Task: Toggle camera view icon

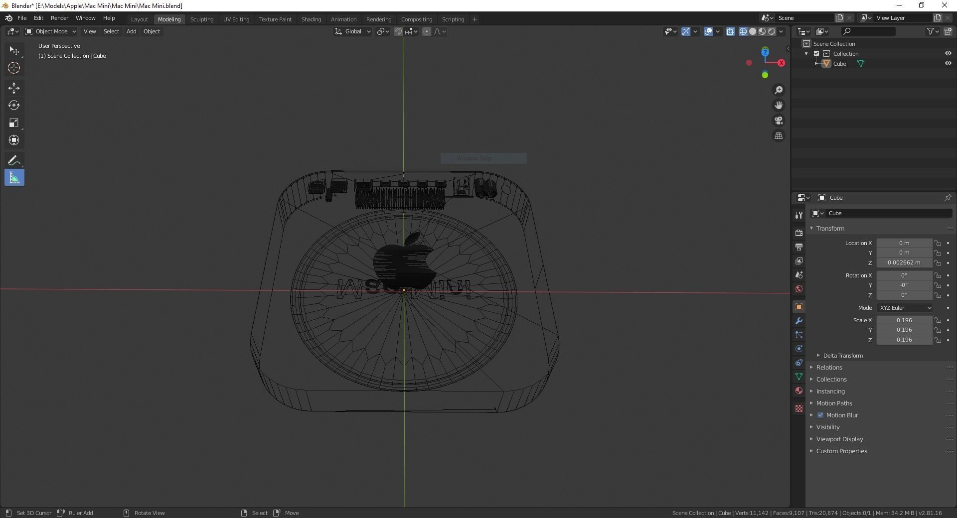Action: click(x=779, y=121)
